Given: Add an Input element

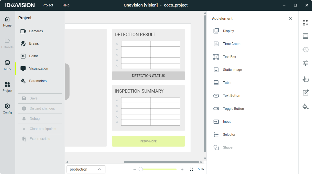Looking at the screenshot, I should coord(227,121).
